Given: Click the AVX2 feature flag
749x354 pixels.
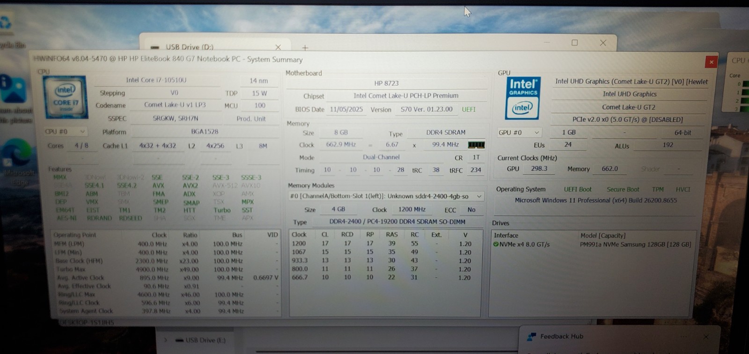Looking at the screenshot, I should pos(190,186).
